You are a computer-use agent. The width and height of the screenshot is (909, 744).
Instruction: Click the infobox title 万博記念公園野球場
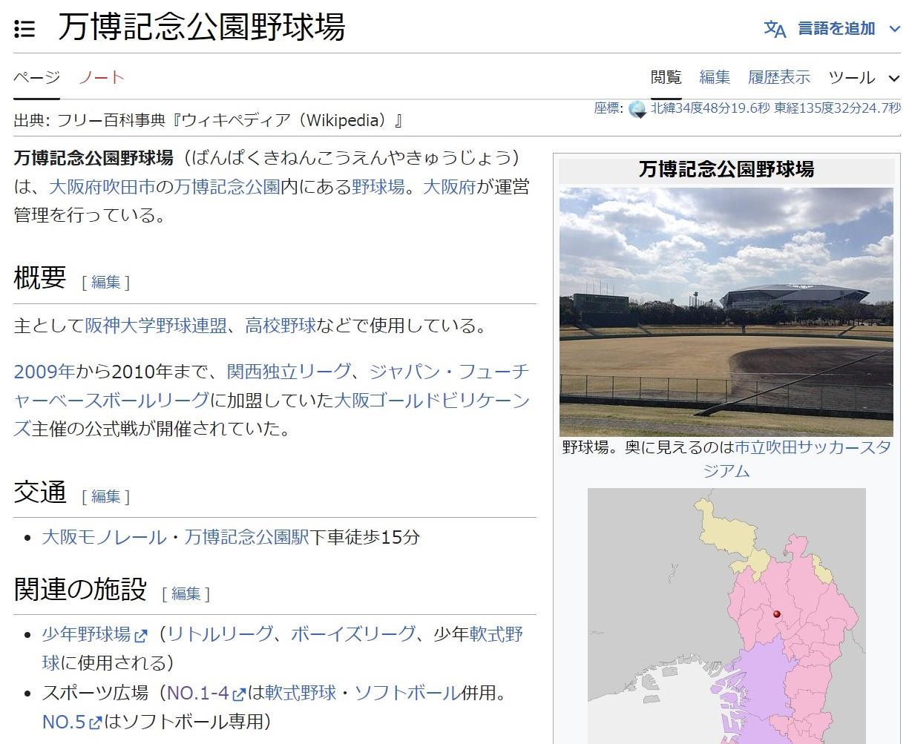(726, 169)
